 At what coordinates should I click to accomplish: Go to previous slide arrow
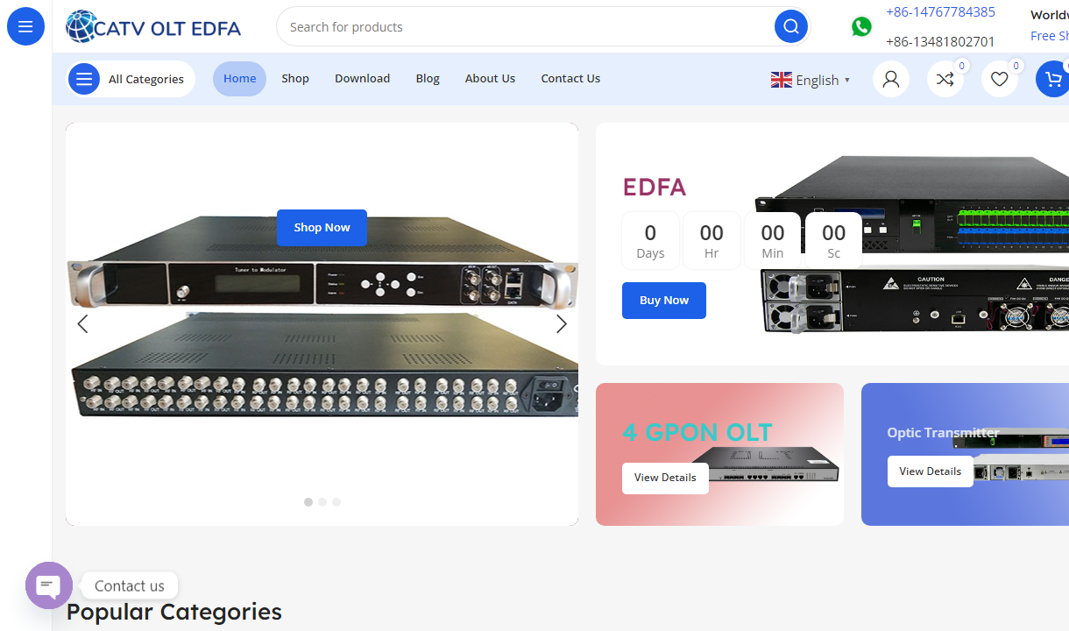tap(82, 324)
